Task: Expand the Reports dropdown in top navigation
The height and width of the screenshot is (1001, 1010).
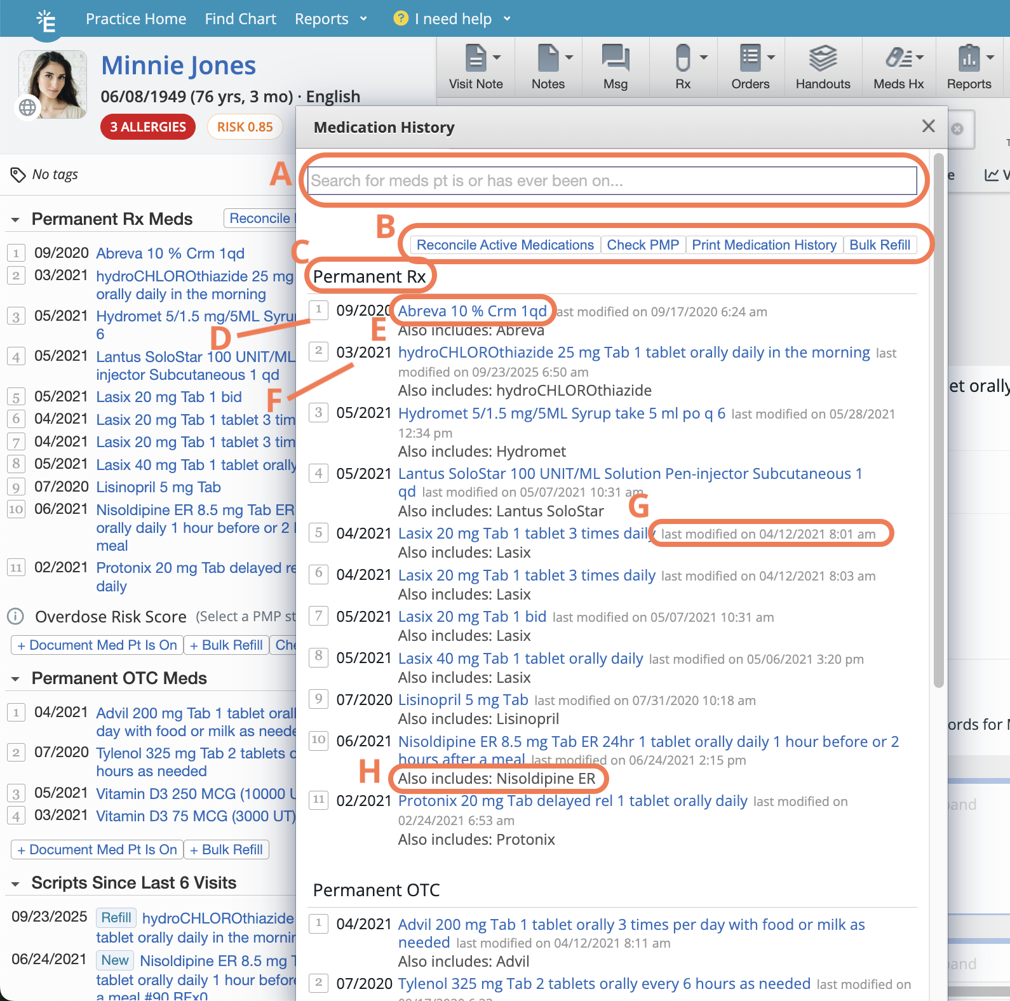Action: [x=330, y=19]
